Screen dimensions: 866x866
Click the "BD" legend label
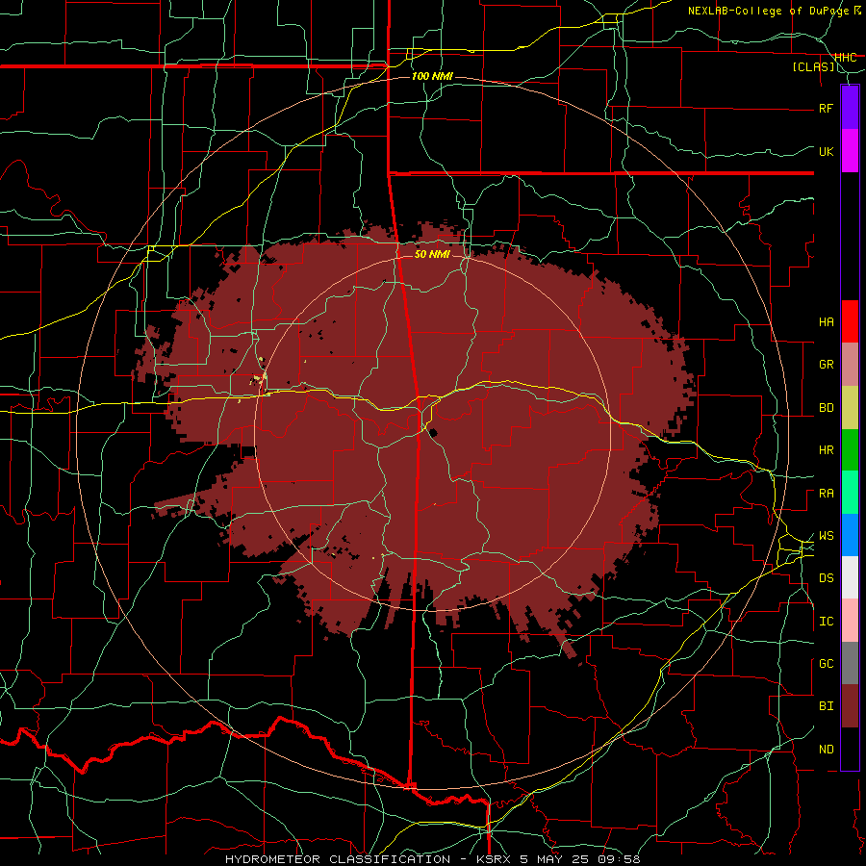pyautogui.click(x=826, y=408)
